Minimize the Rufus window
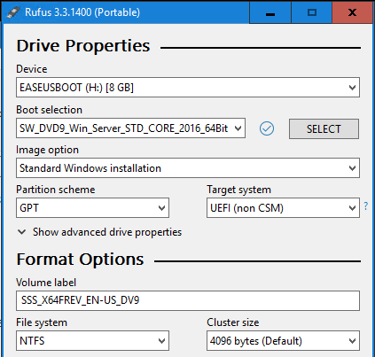 click(x=270, y=12)
